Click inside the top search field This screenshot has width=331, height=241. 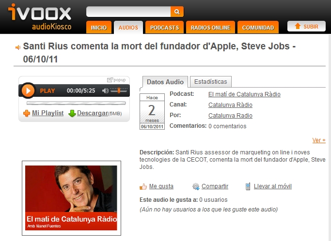click(128, 12)
